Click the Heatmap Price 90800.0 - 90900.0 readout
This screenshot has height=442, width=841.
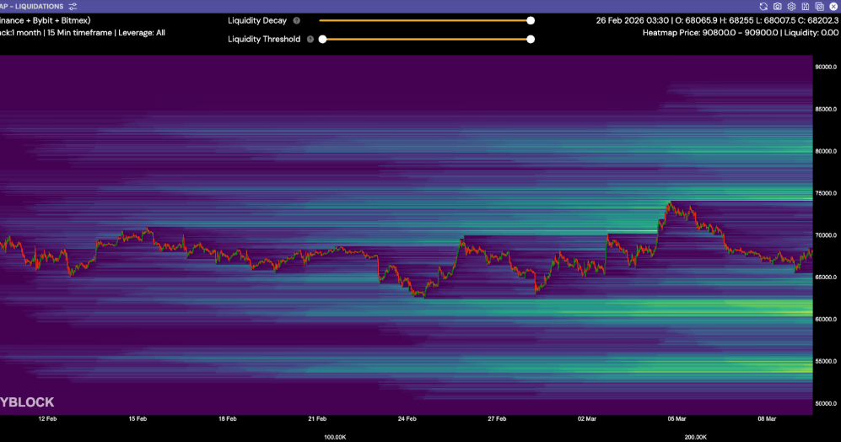click(x=710, y=33)
